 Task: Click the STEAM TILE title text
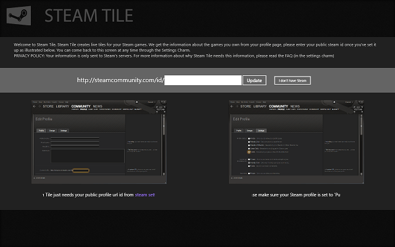click(x=89, y=15)
